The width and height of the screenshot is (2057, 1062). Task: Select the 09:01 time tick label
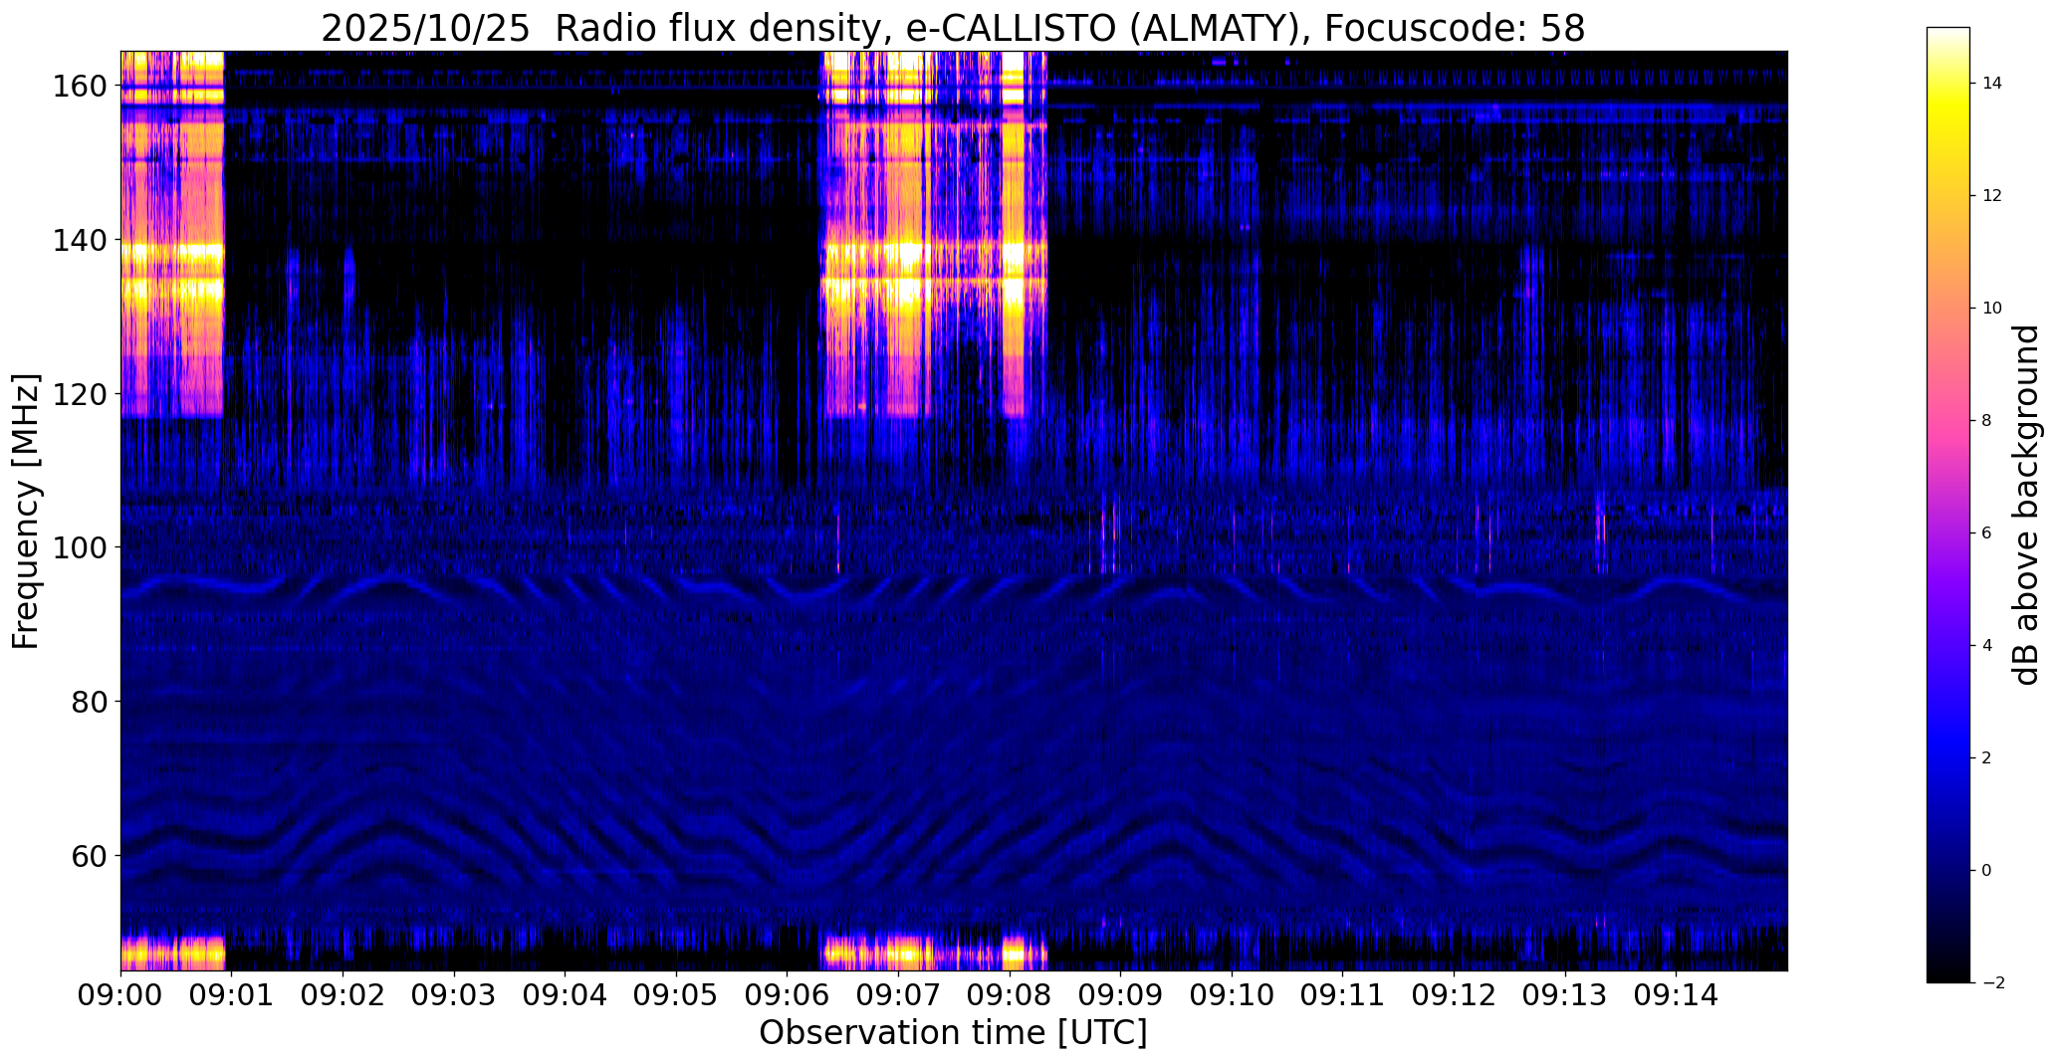(232, 994)
